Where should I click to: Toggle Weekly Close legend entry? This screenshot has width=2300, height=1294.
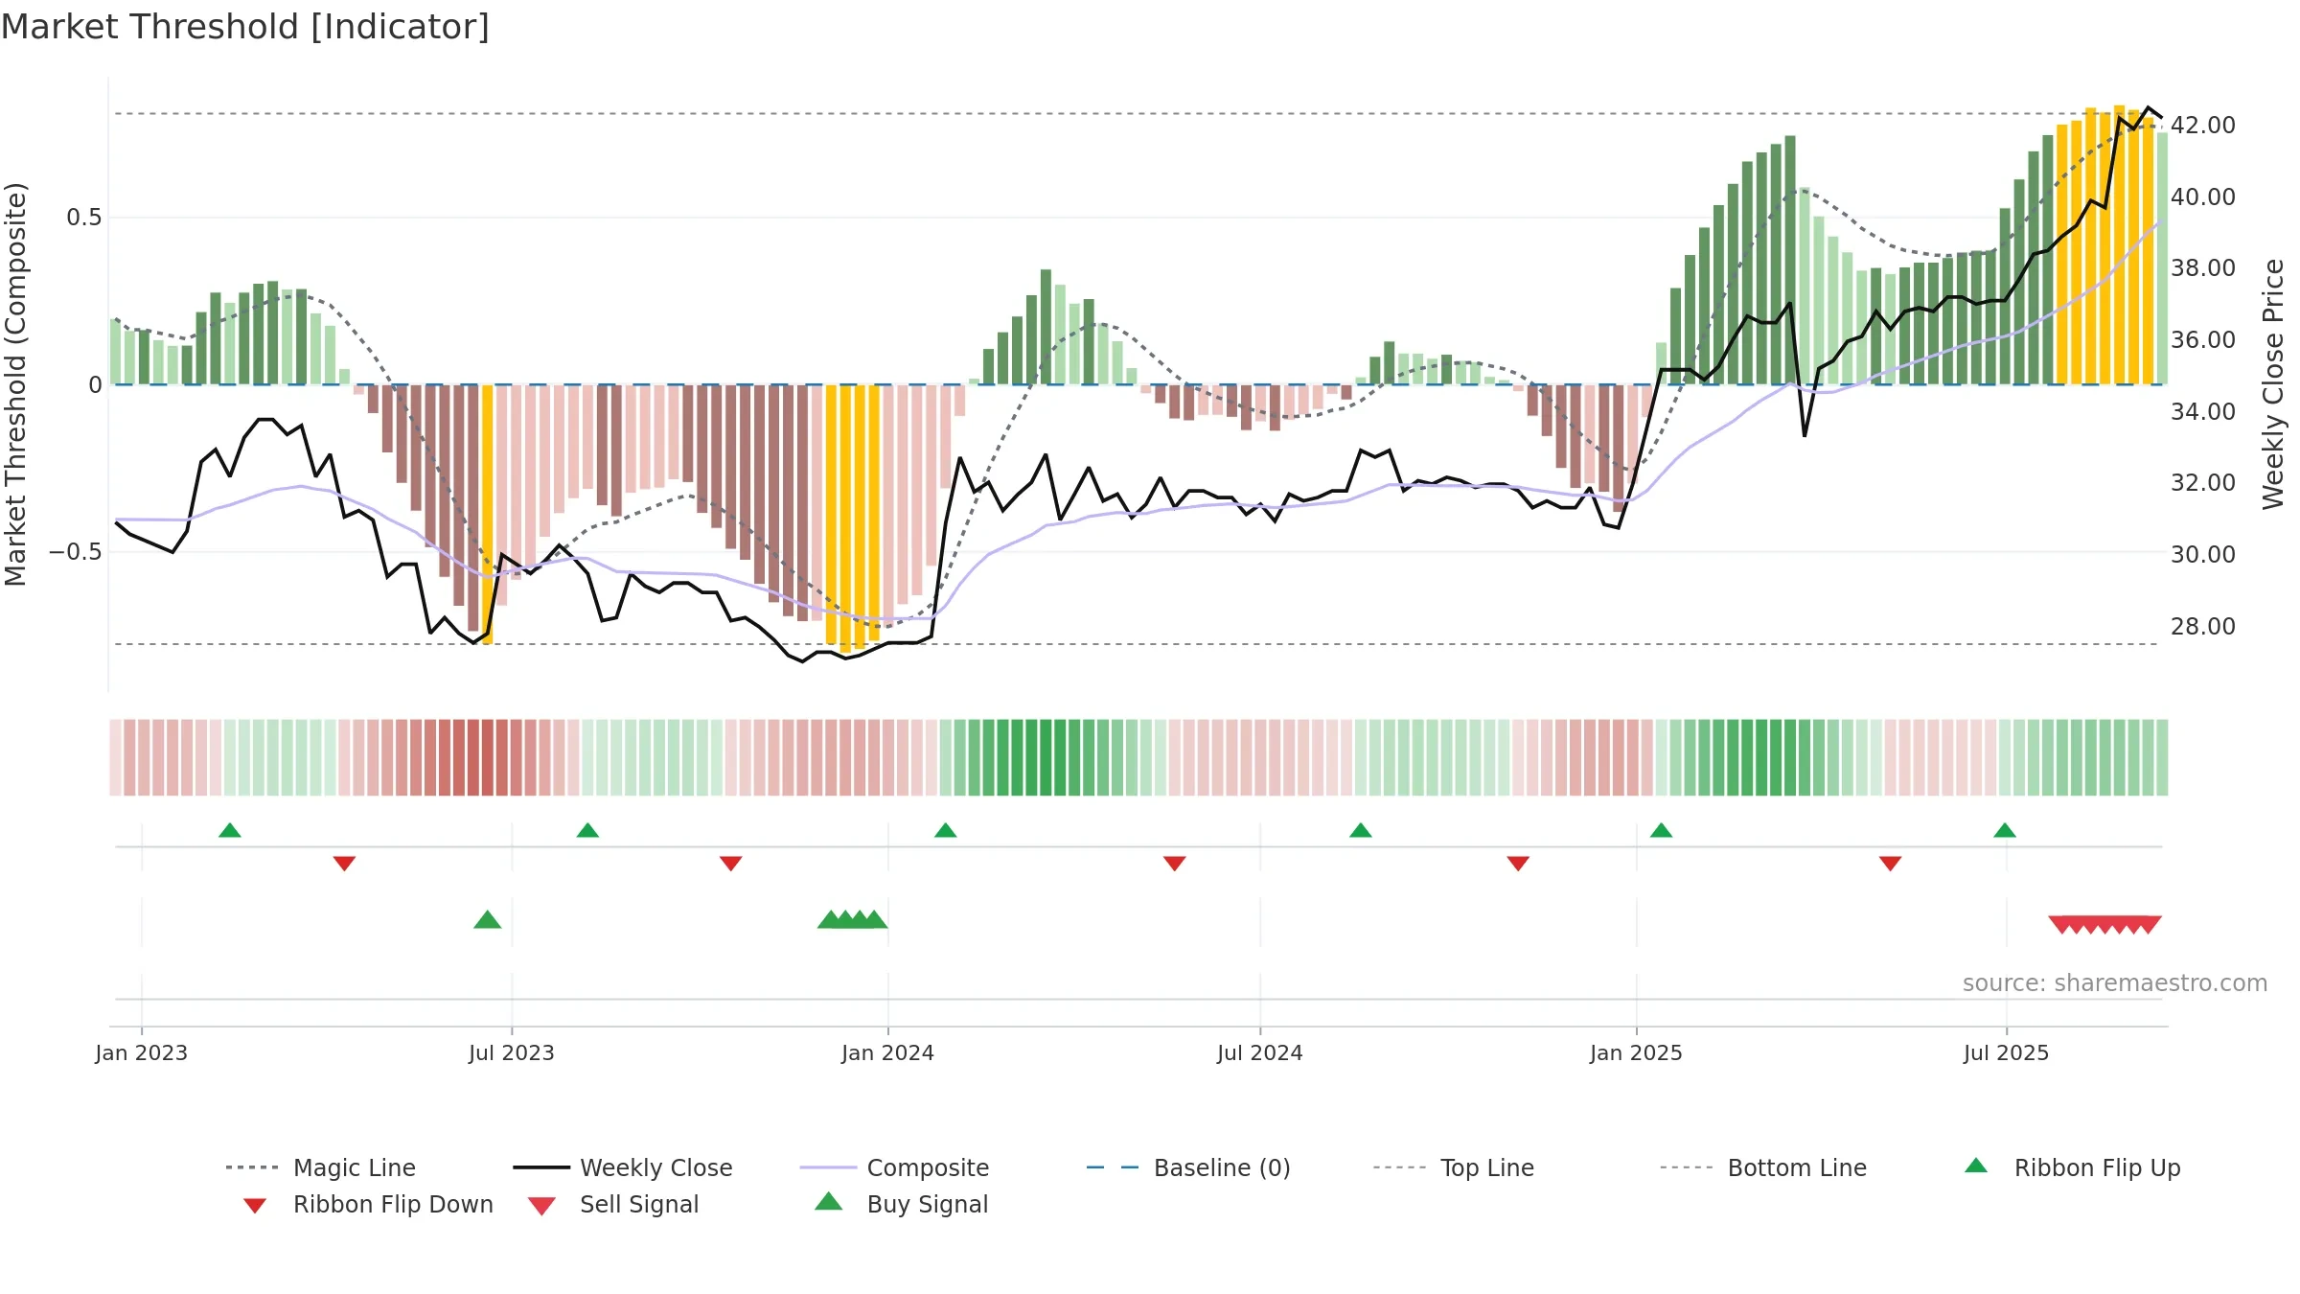622,1167
